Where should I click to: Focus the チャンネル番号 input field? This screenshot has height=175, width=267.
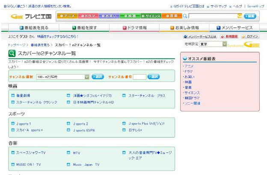[139, 77]
